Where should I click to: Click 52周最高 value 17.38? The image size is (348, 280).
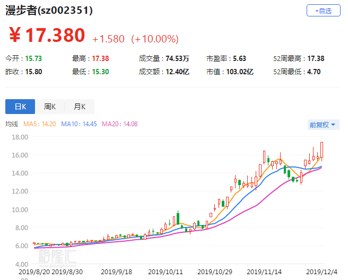(316, 58)
